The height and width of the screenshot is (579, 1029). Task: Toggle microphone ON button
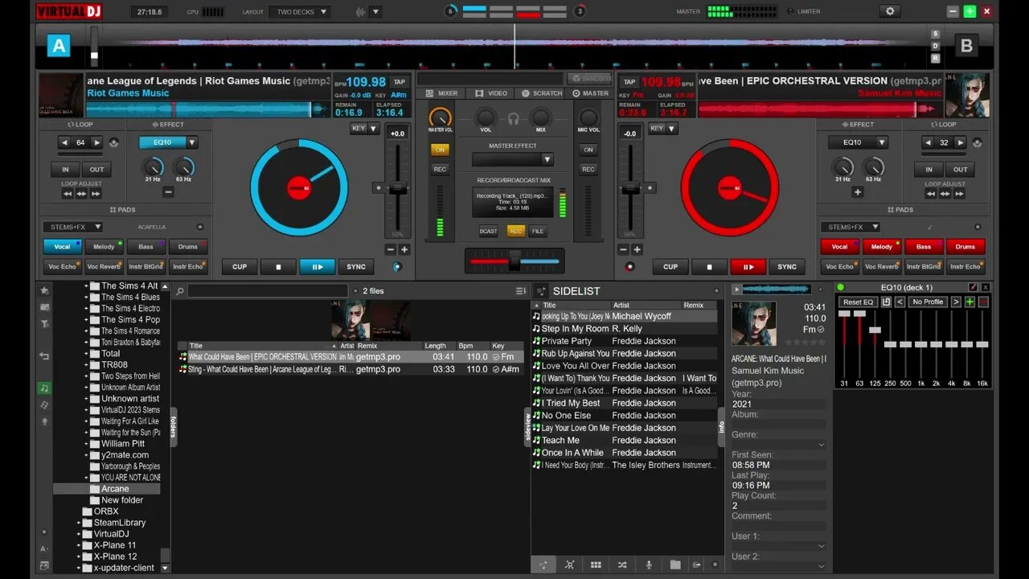click(x=588, y=150)
